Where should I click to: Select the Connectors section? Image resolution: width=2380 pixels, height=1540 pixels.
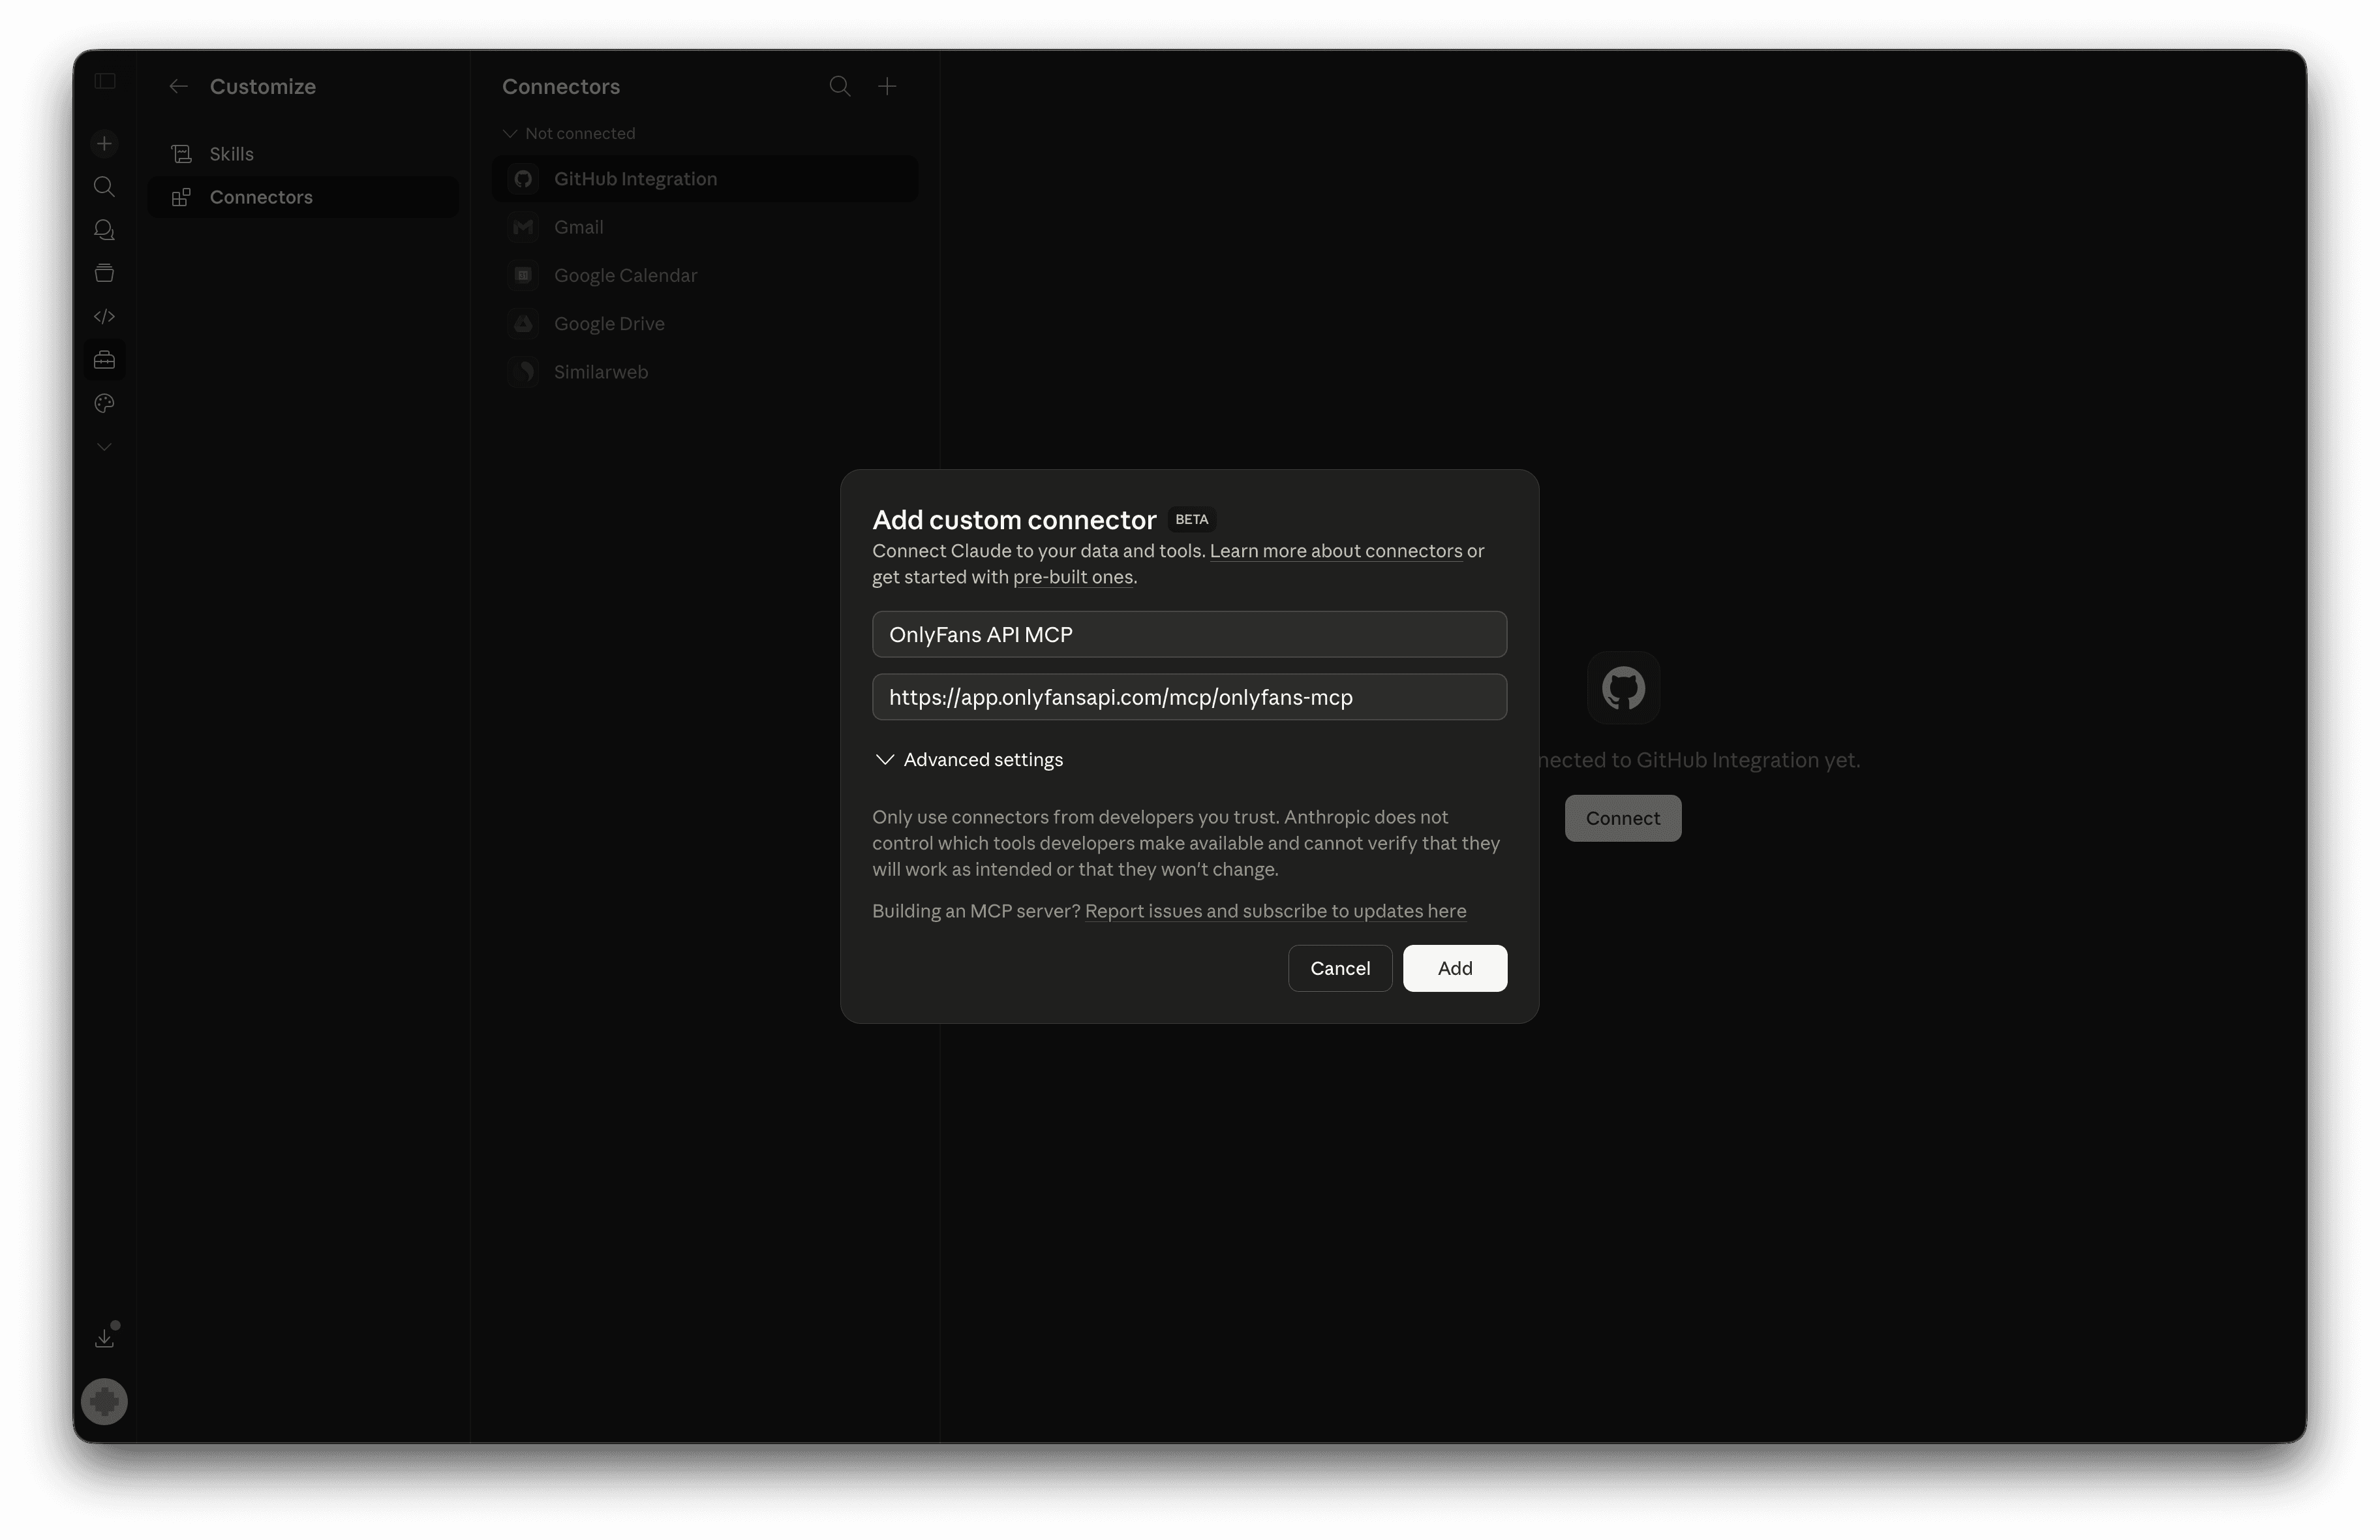[303, 197]
